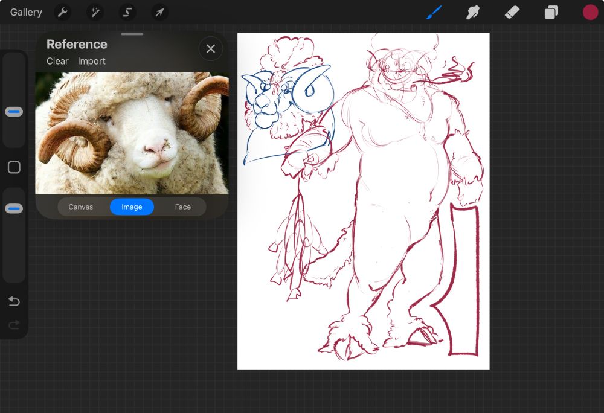Click the brush size slider handle

click(14, 112)
